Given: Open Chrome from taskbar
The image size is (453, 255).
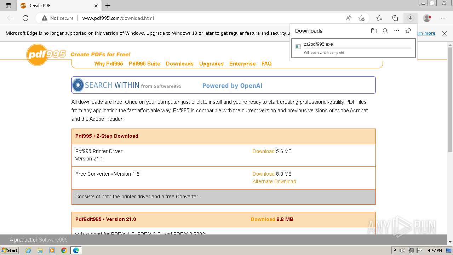Looking at the screenshot, I should [64, 250].
